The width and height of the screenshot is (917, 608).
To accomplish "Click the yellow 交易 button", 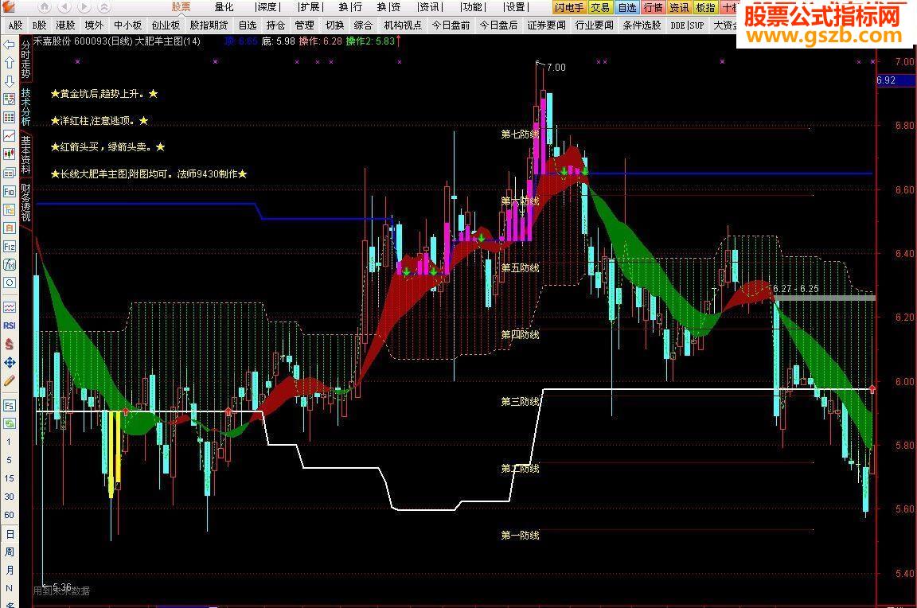I will click(x=599, y=8).
